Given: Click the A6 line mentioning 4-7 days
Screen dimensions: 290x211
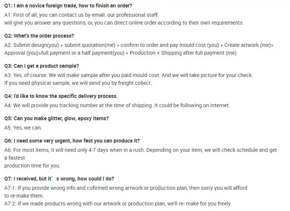Looking at the screenshot, I should [x=140, y=150].
